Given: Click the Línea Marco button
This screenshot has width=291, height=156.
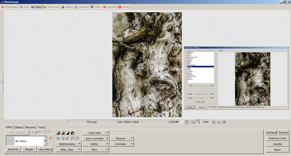Looking at the screenshot, I should click(45, 149).
